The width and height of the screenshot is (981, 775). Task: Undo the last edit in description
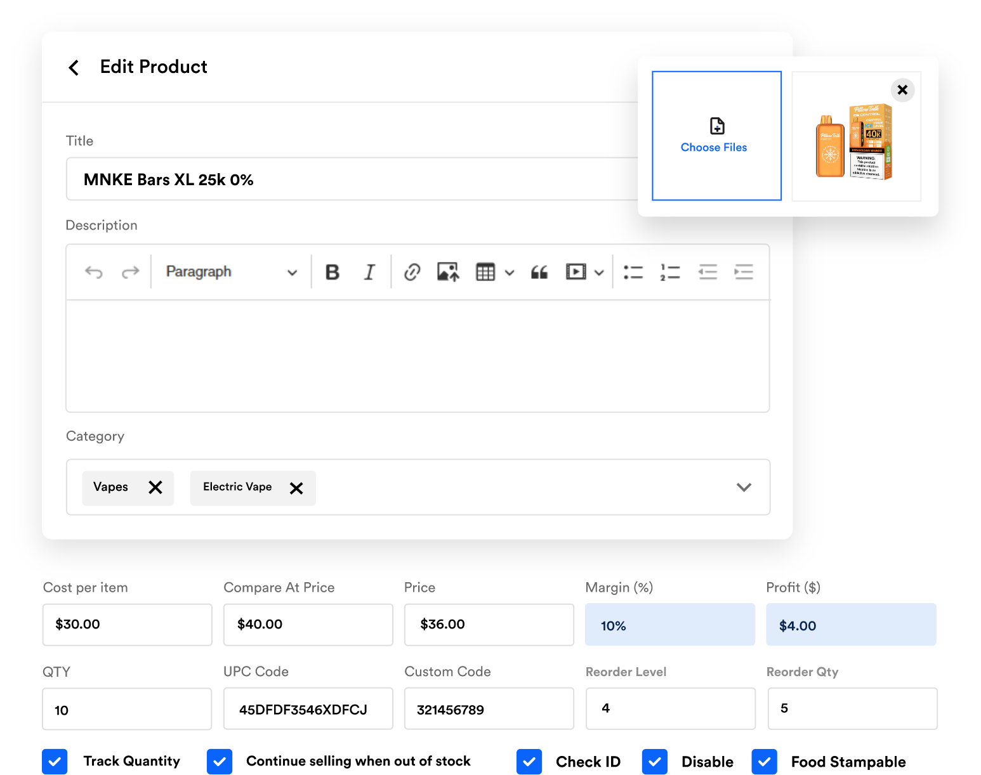[94, 272]
